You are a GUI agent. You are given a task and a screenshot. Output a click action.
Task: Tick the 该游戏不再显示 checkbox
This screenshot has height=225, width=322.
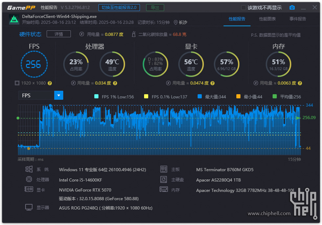point(243,8)
